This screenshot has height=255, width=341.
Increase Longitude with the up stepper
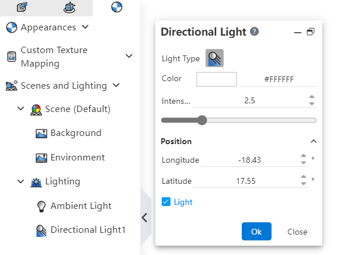point(304,156)
